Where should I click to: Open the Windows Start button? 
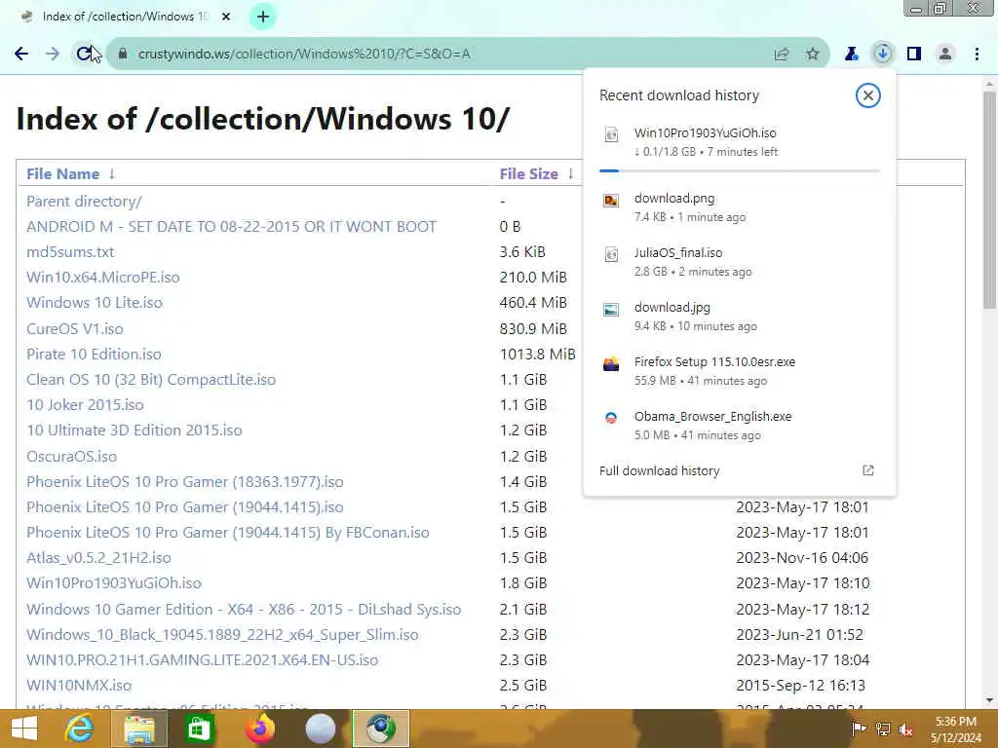coord(24,729)
